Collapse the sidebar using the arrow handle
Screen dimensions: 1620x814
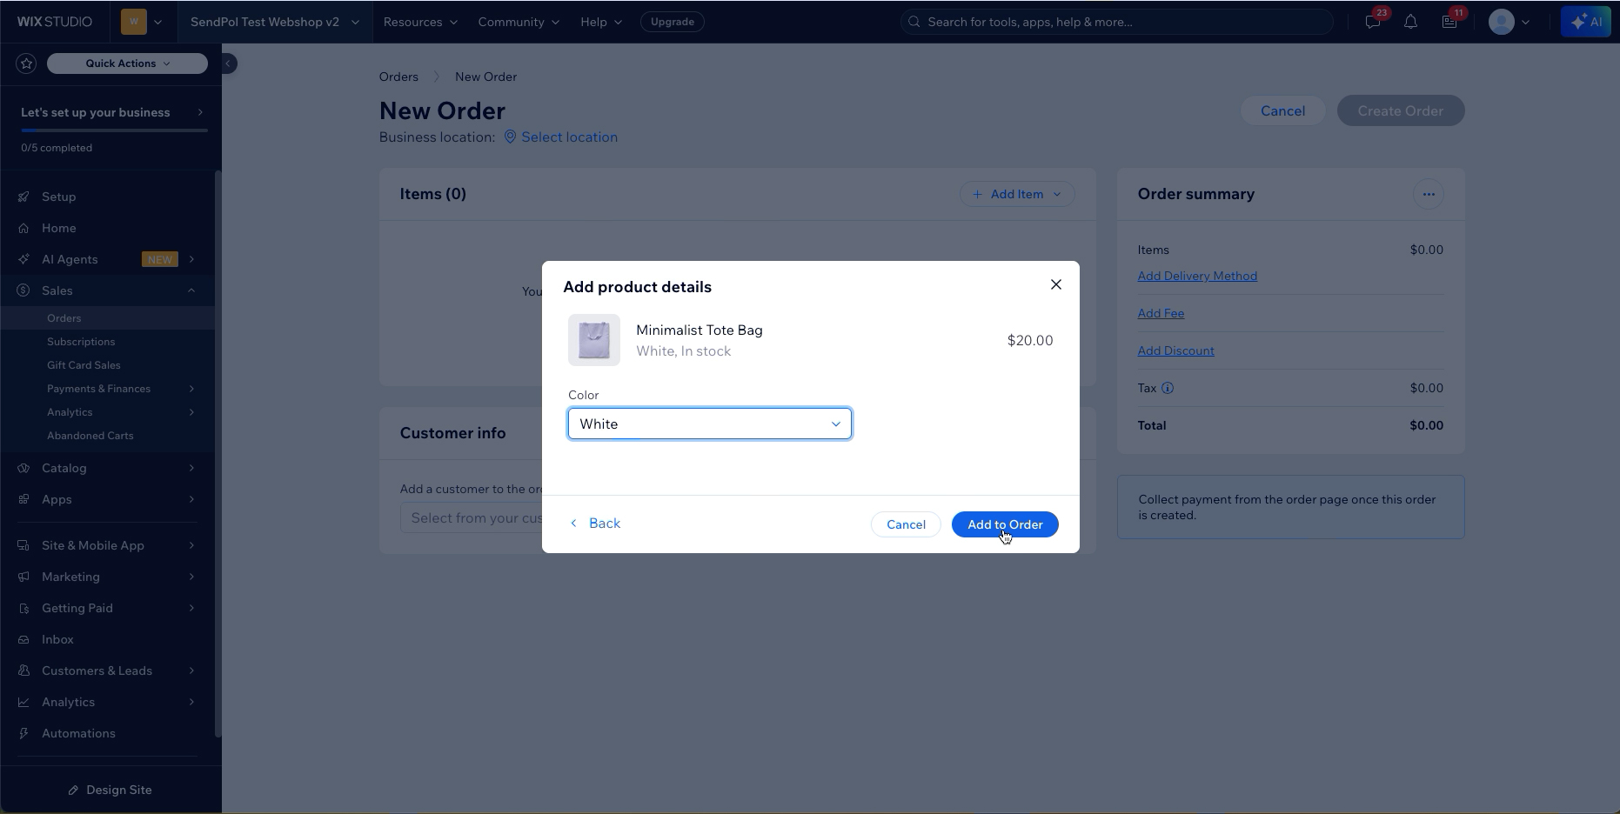(x=228, y=63)
